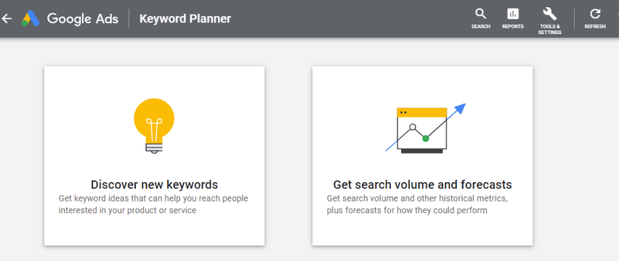Click the Google Ads text logo
The height and width of the screenshot is (261, 619).
pos(83,19)
